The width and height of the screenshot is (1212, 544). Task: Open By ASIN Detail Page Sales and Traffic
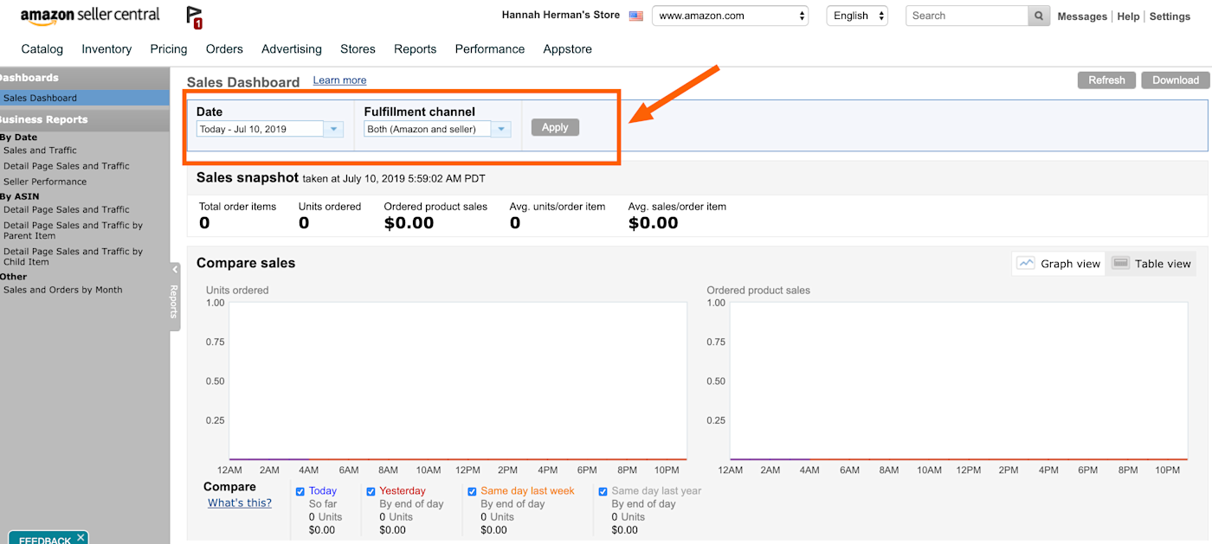67,209
